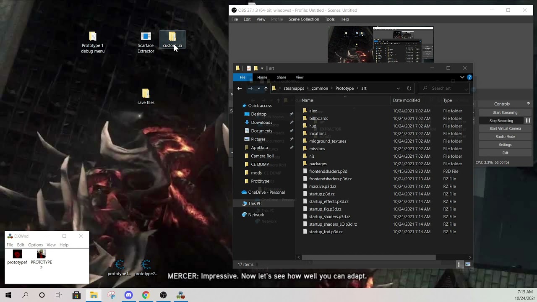This screenshot has width=537, height=302.
Task: Click Start Streaming in OBS
Action: pos(505,112)
